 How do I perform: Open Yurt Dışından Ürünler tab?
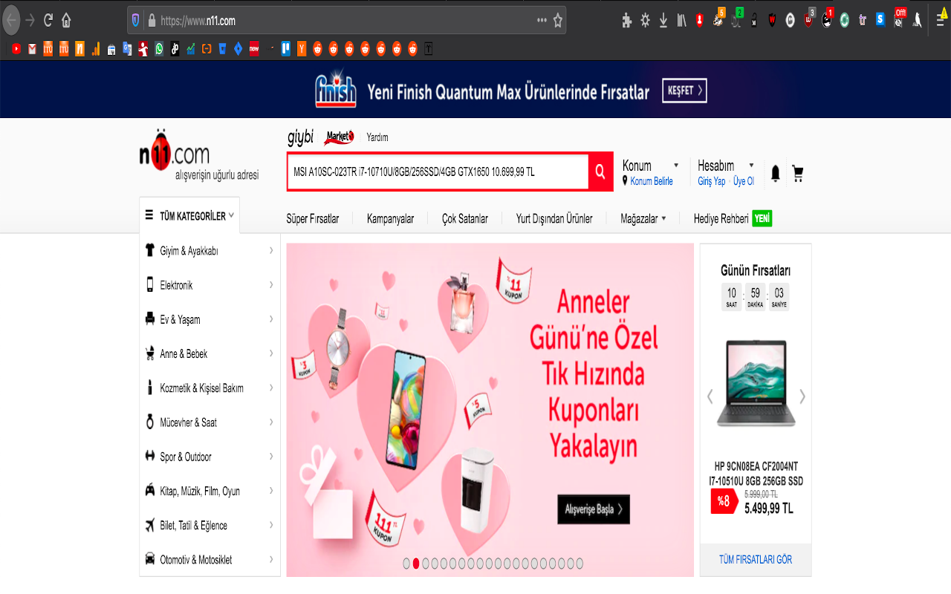coord(554,218)
